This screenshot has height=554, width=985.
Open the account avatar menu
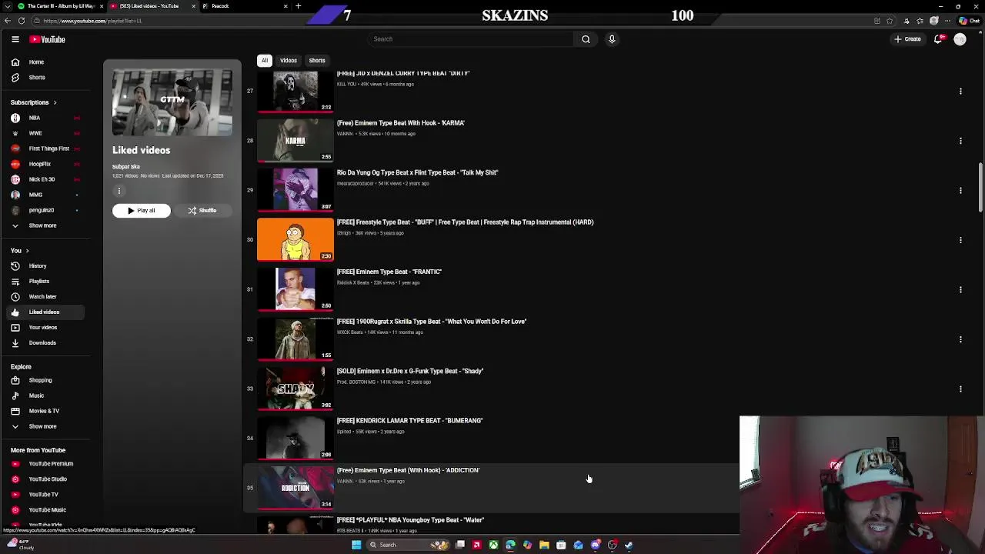[x=960, y=39]
